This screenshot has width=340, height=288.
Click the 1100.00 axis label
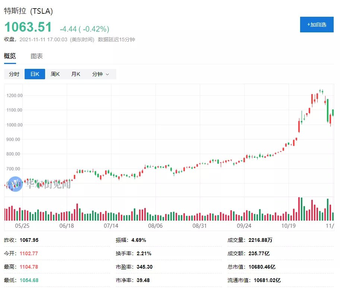point(14,110)
